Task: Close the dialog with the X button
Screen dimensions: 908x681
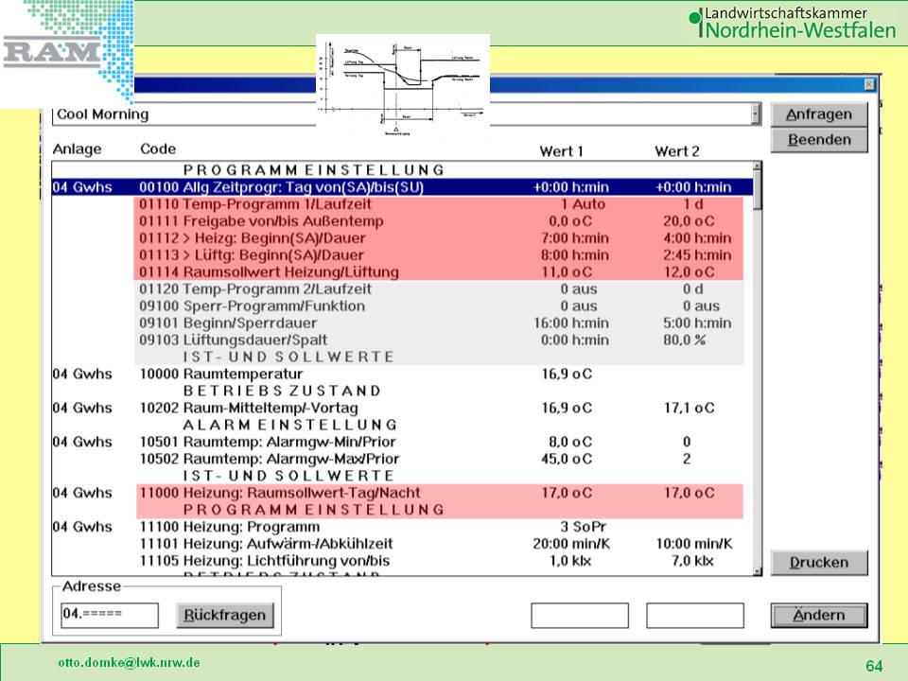Action: point(869,84)
